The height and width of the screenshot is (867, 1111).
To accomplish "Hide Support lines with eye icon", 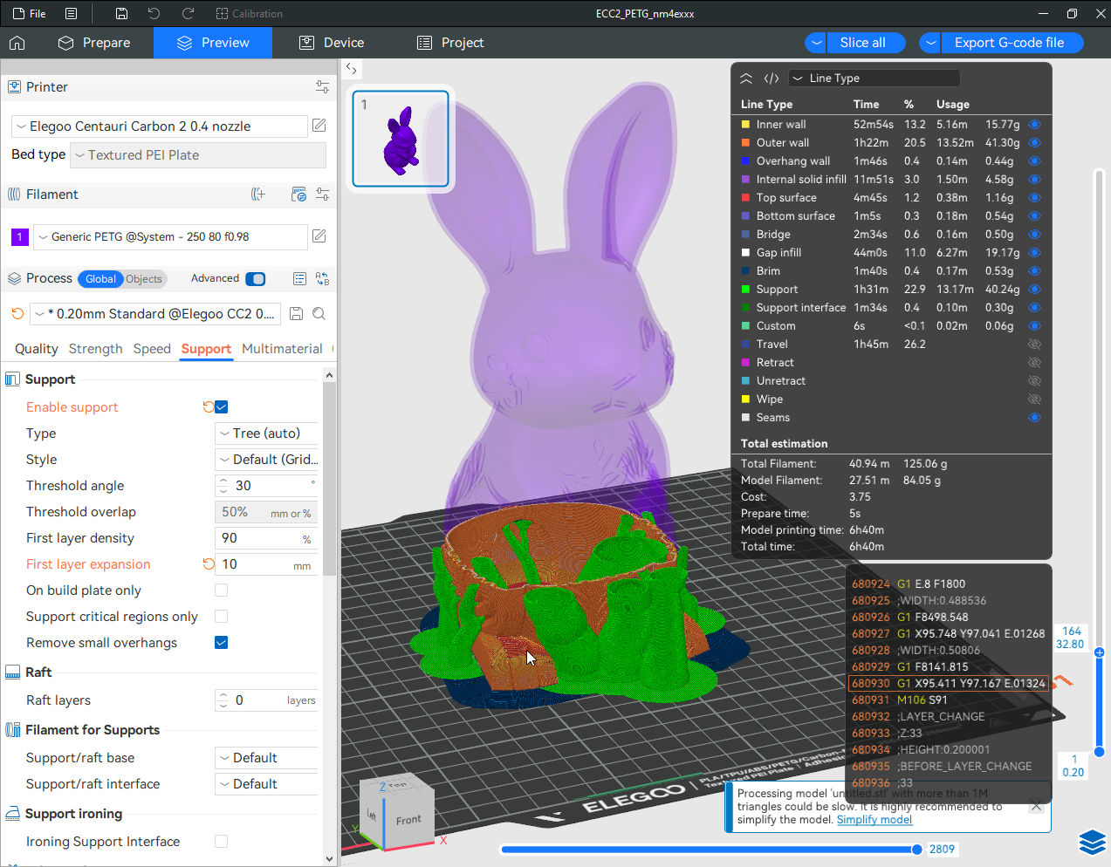I will tap(1035, 290).
